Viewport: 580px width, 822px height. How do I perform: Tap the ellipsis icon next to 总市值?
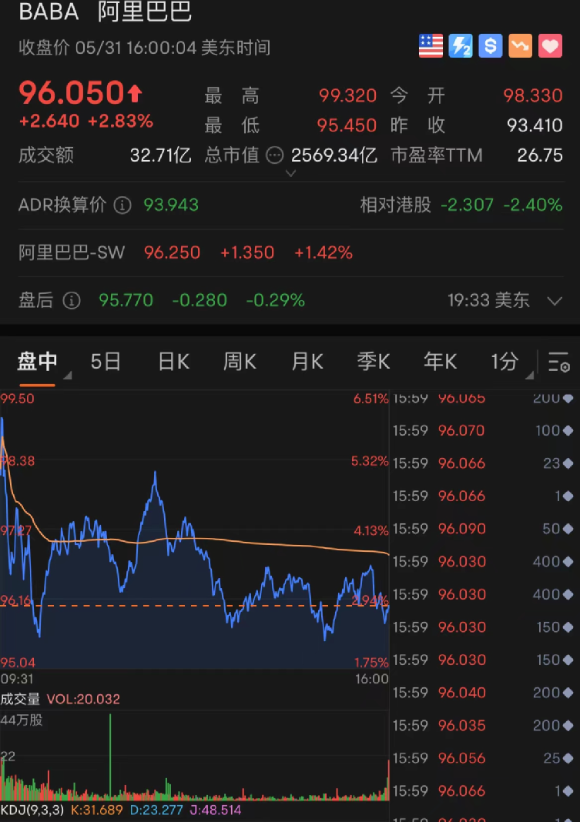(x=275, y=155)
